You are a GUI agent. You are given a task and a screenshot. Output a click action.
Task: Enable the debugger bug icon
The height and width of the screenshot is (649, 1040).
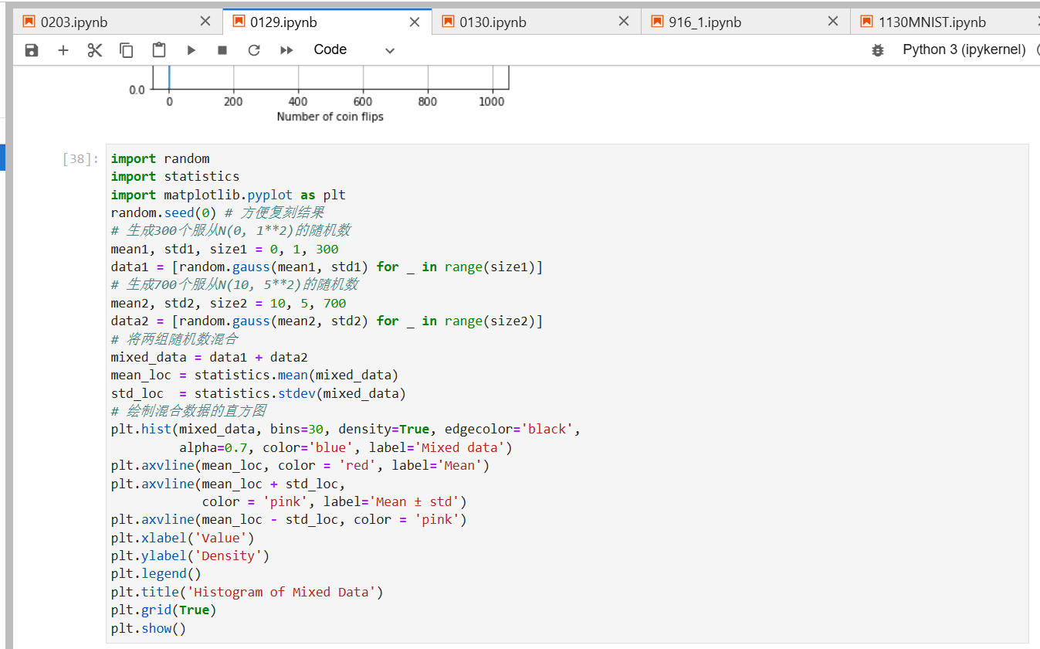(877, 50)
